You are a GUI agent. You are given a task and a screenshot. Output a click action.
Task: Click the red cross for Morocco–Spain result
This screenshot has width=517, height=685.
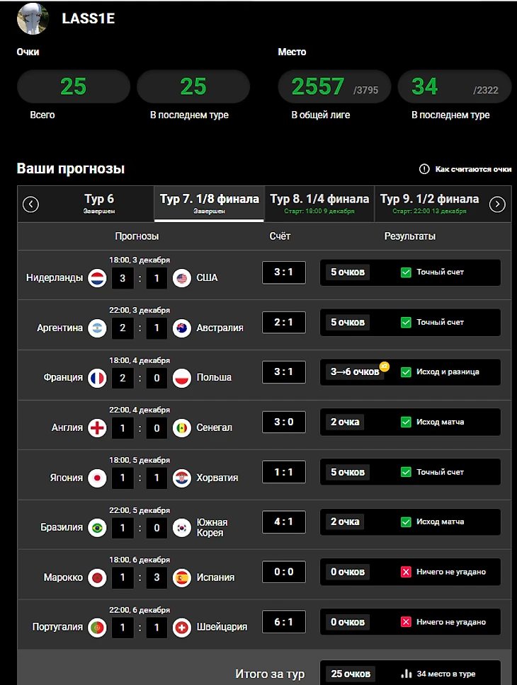(x=406, y=572)
